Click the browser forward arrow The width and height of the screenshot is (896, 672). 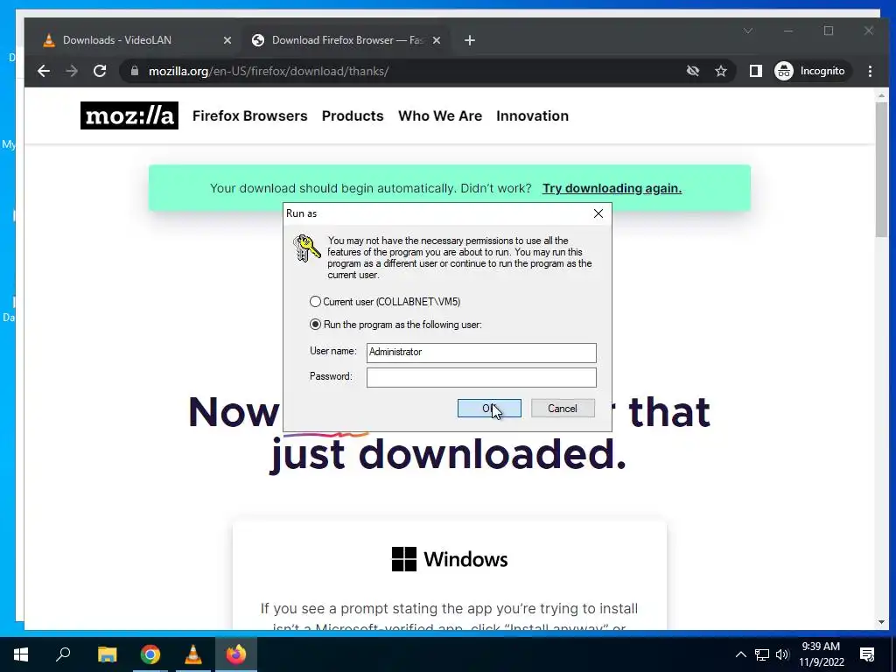tap(72, 71)
